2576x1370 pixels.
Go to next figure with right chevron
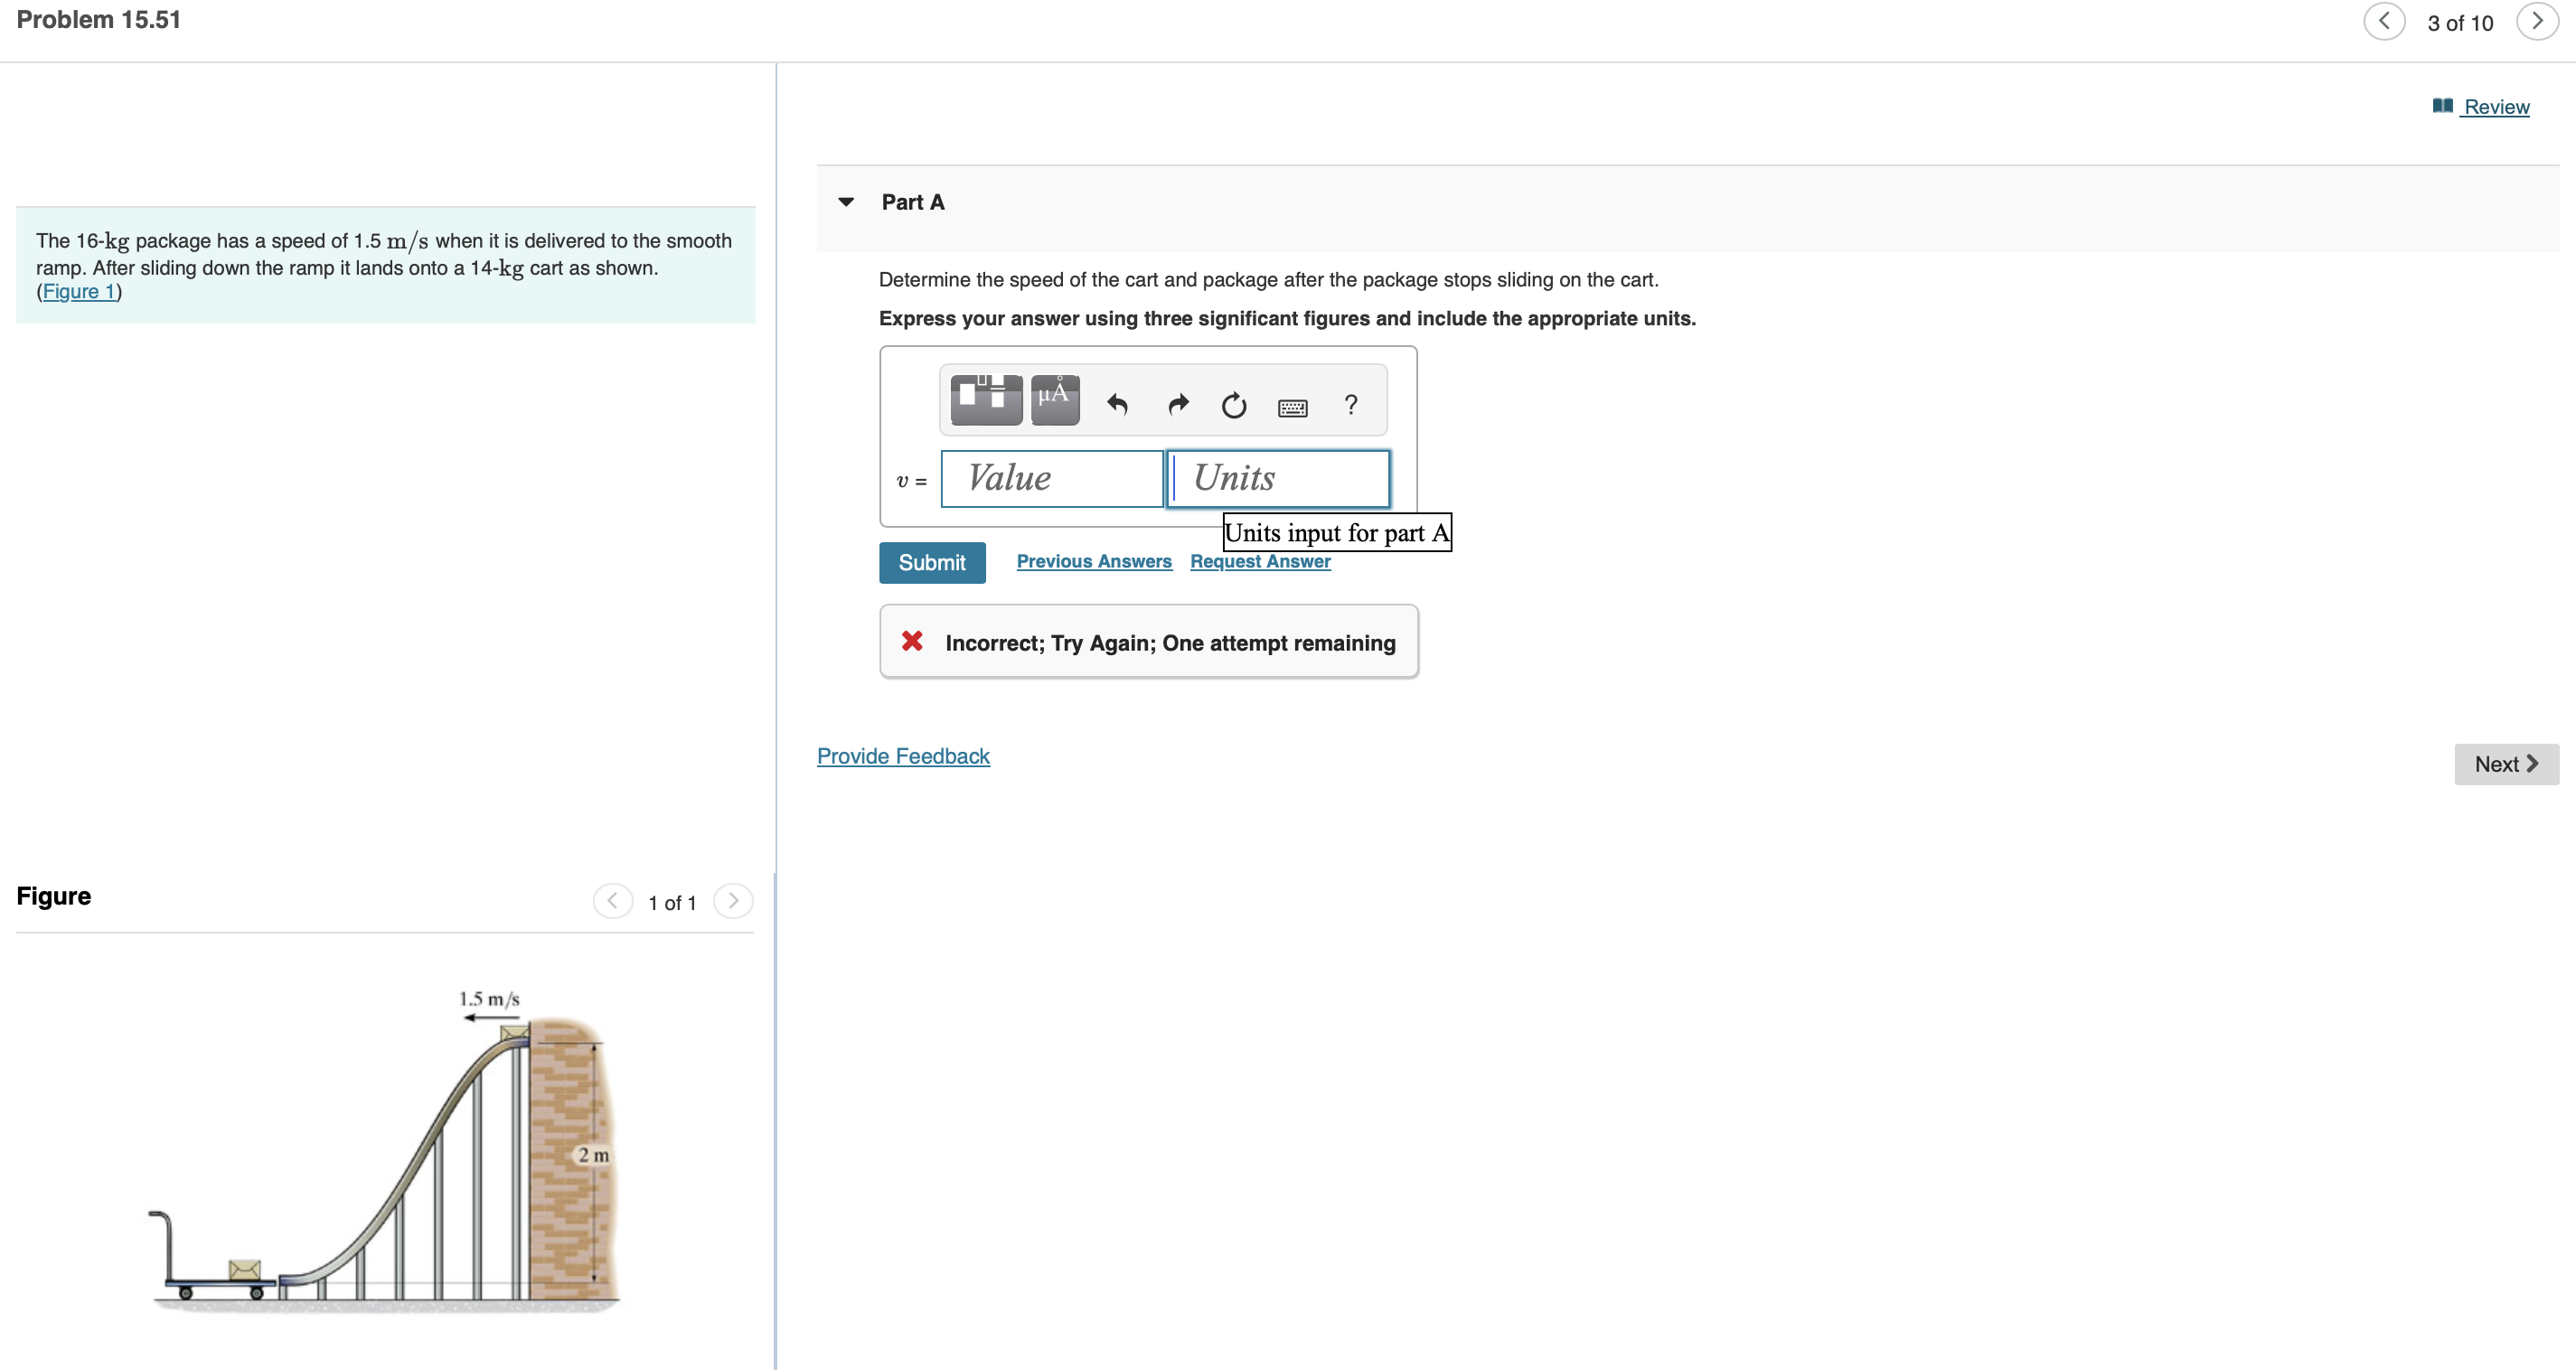point(733,900)
